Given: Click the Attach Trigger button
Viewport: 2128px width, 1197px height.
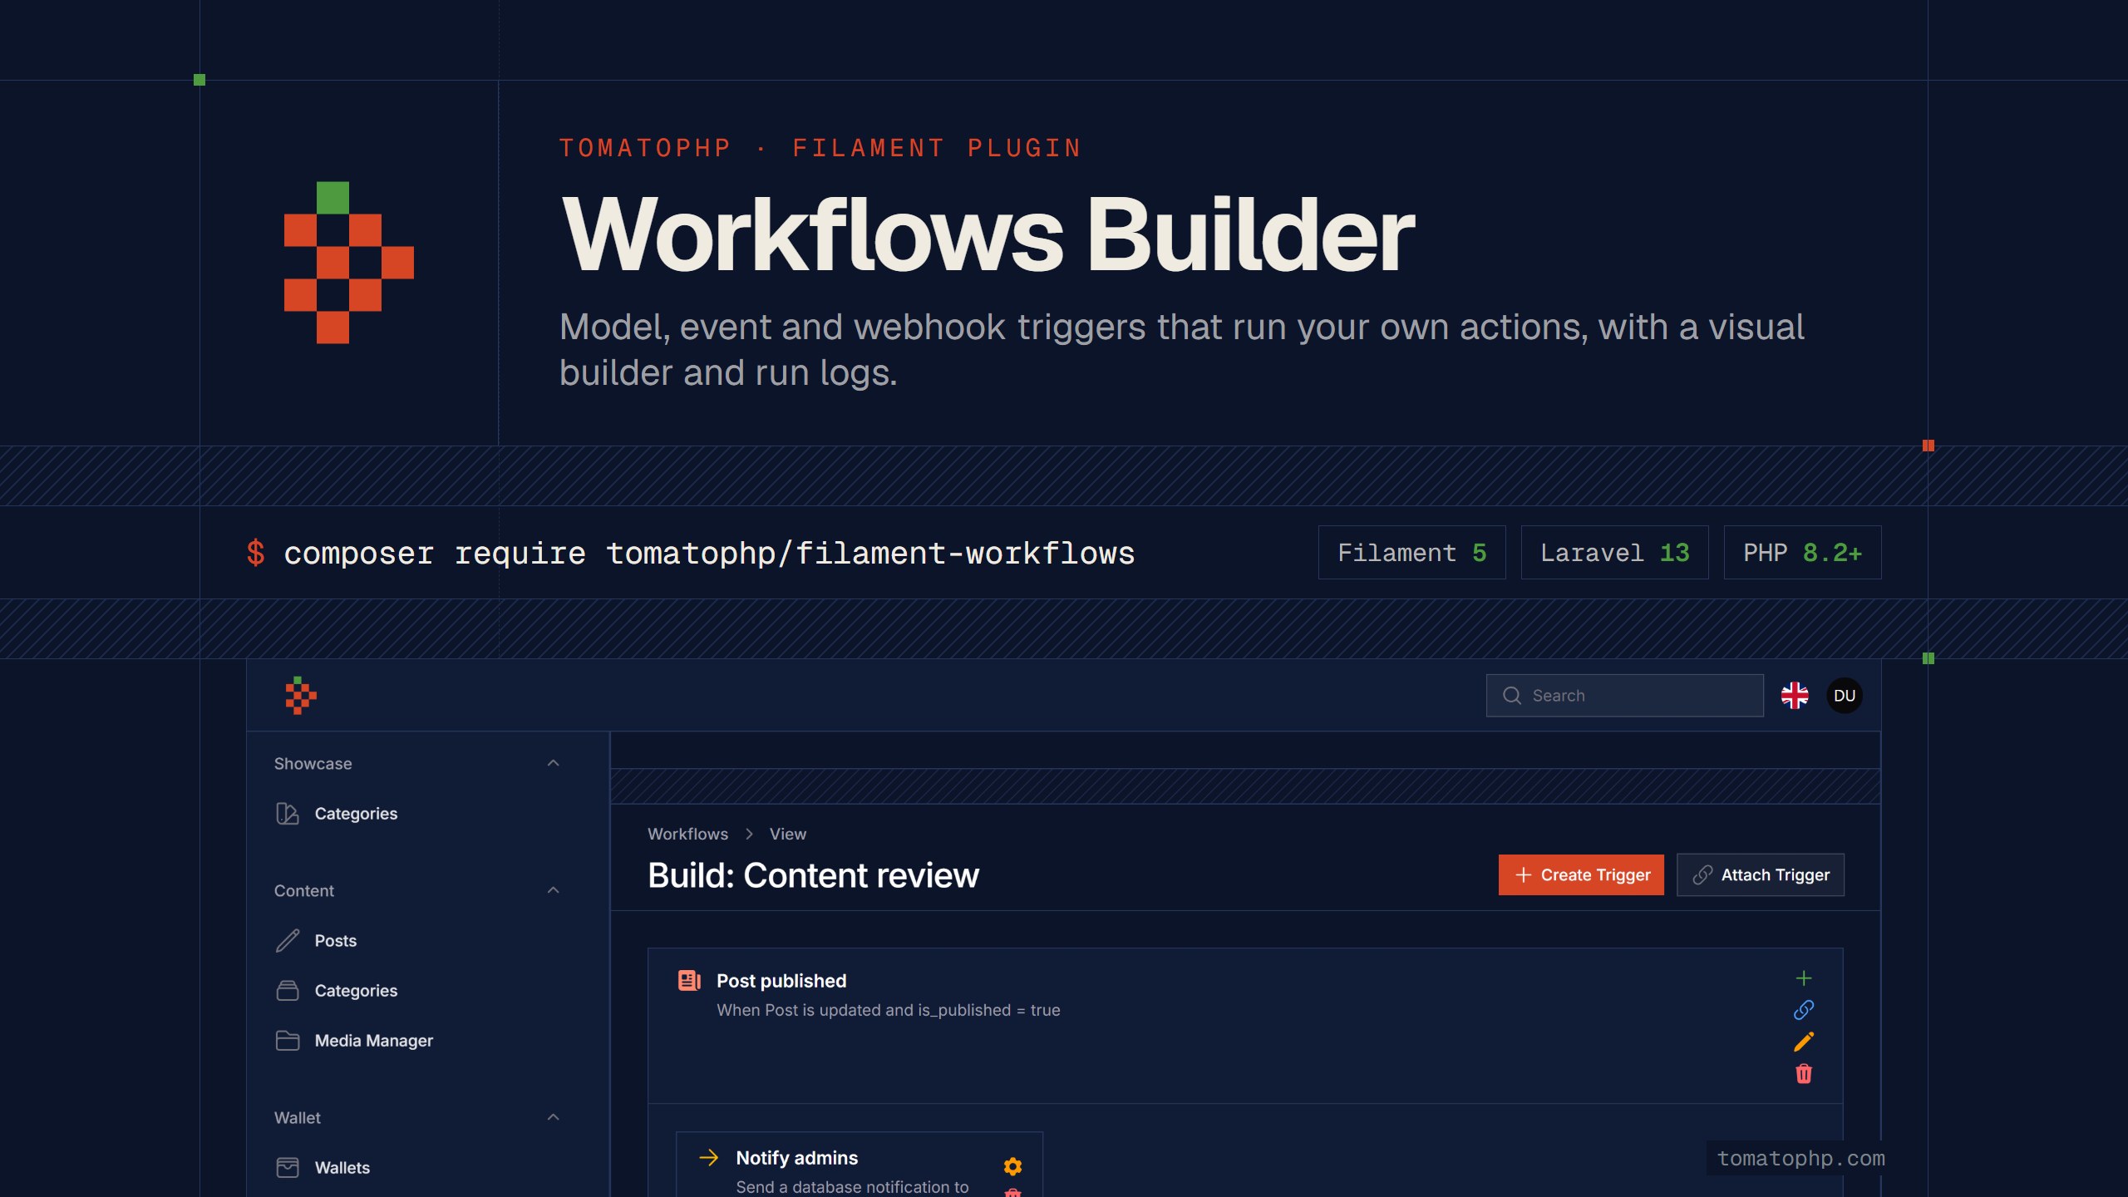Looking at the screenshot, I should click(x=1761, y=874).
